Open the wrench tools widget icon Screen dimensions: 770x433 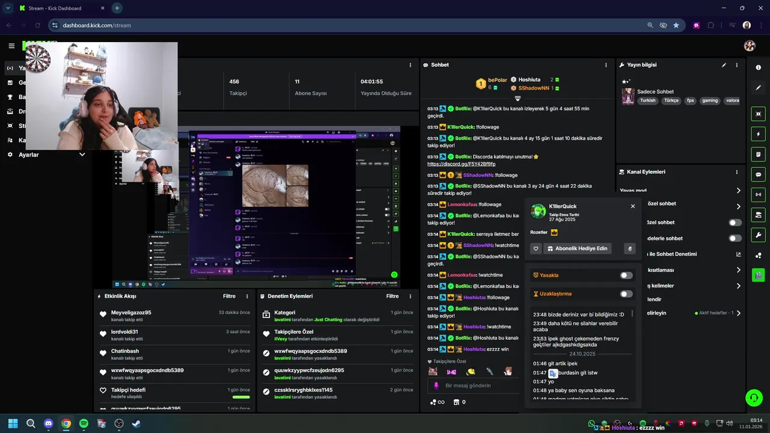pos(758,235)
